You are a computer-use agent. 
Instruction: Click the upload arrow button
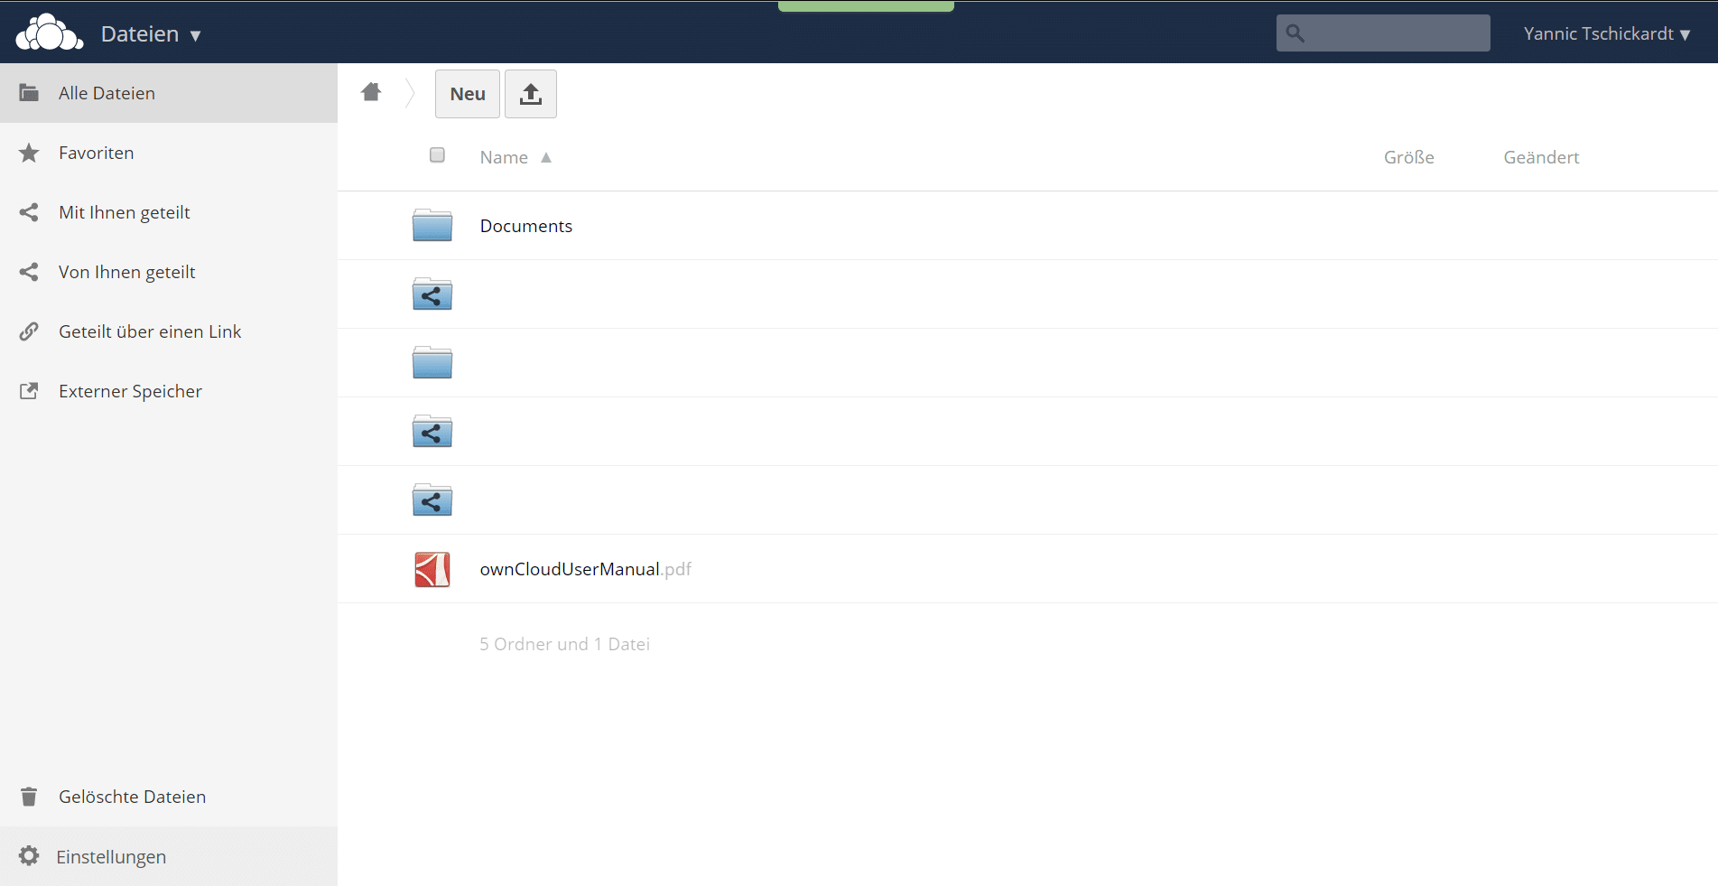click(x=530, y=94)
